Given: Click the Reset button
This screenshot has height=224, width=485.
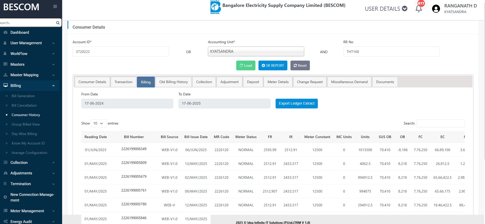Looking at the screenshot, I should coord(300,65).
